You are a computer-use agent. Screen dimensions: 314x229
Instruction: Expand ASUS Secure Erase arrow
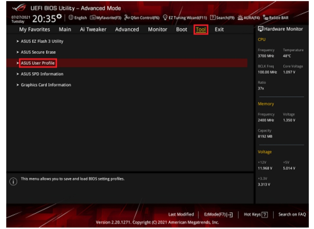point(18,52)
